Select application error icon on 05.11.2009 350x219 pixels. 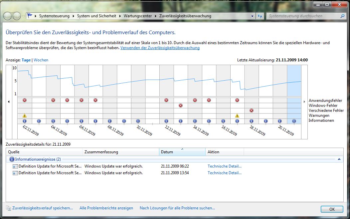tap(67, 100)
